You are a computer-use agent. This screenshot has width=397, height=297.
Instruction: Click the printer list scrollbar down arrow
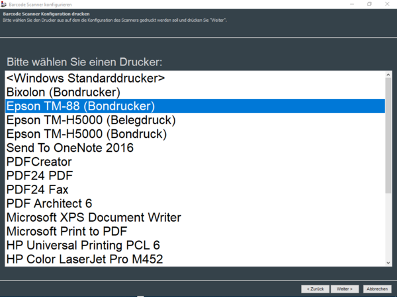(x=388, y=262)
